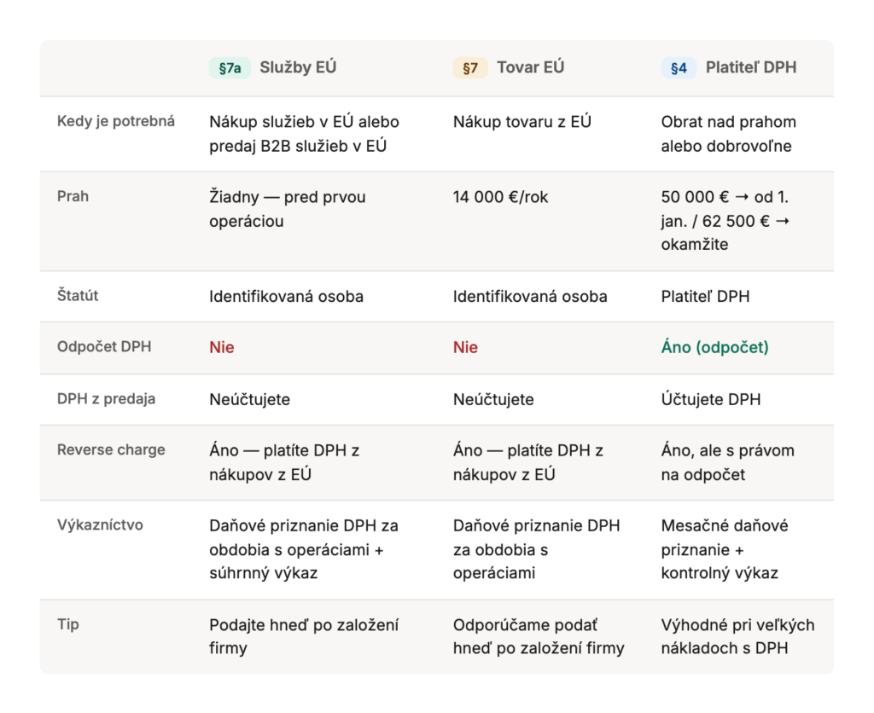Click the 14 000 €/rok threshold cell
This screenshot has width=874, height=713.
(x=501, y=197)
